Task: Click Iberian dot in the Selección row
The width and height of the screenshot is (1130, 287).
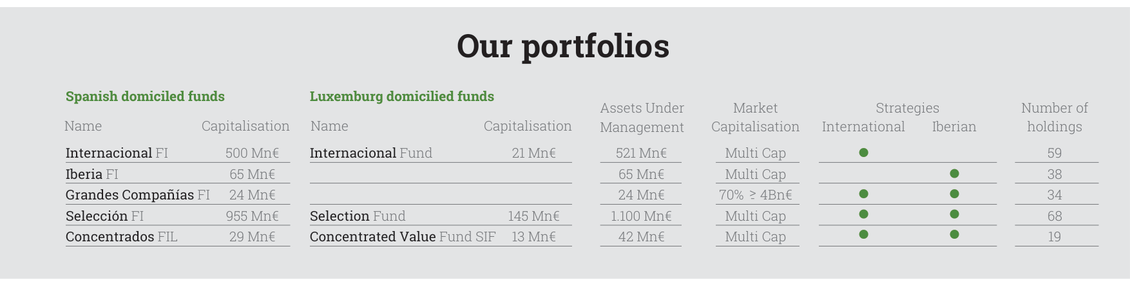Action: [954, 214]
